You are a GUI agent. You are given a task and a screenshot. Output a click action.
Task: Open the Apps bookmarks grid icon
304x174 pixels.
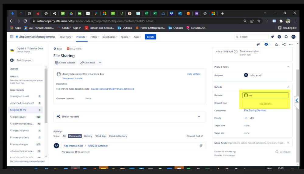click(12, 28)
